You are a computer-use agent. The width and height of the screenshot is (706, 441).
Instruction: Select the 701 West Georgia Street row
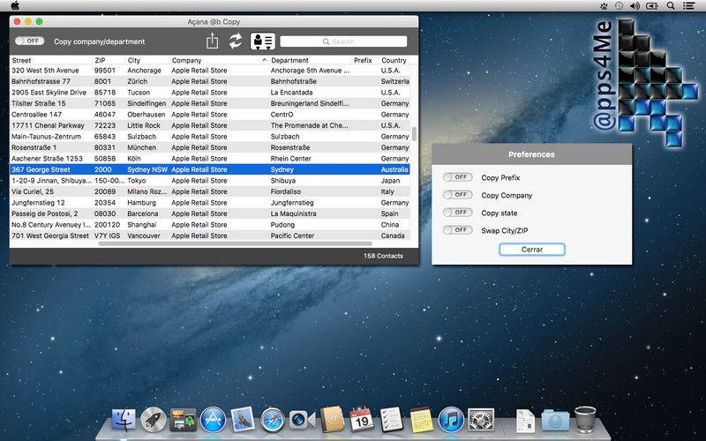[x=210, y=235]
